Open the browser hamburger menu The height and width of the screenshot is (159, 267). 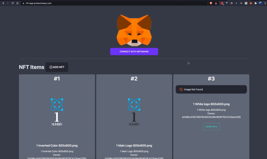pos(265,3)
